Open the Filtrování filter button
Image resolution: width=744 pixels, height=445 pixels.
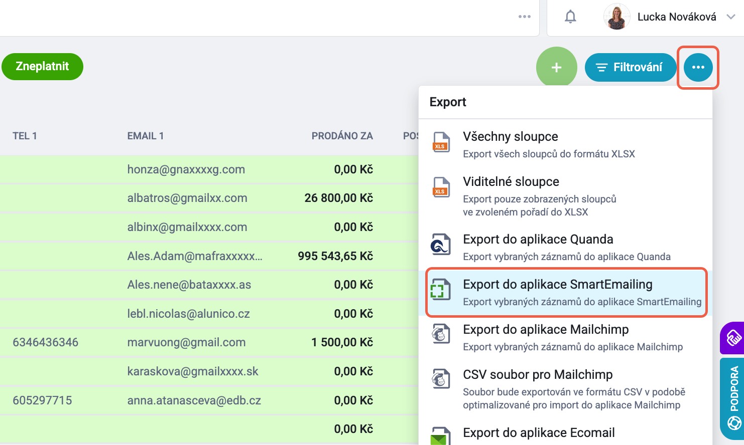tap(631, 67)
